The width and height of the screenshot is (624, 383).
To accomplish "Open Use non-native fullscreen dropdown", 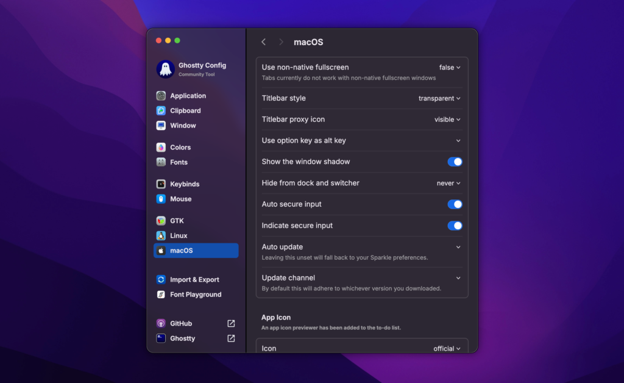I will [450, 68].
